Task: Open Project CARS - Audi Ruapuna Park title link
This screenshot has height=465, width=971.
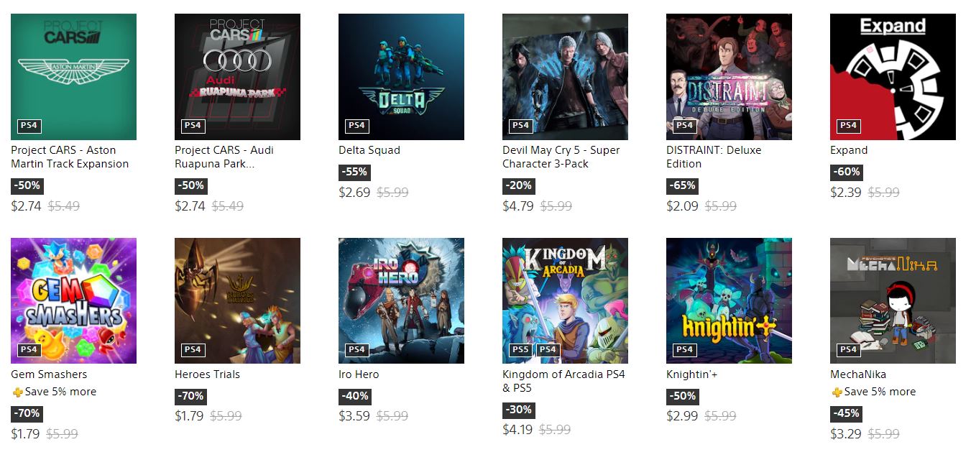Action: (x=224, y=157)
